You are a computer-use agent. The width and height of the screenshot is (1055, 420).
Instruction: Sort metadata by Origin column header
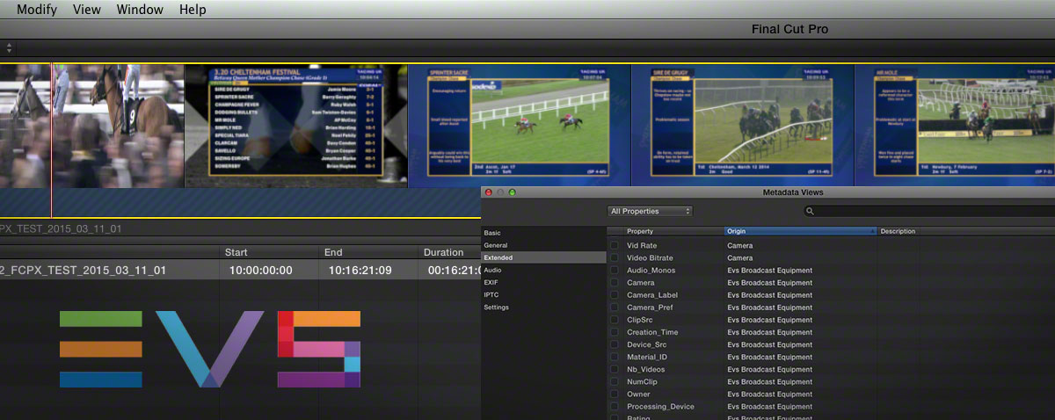pyautogui.click(x=801, y=231)
